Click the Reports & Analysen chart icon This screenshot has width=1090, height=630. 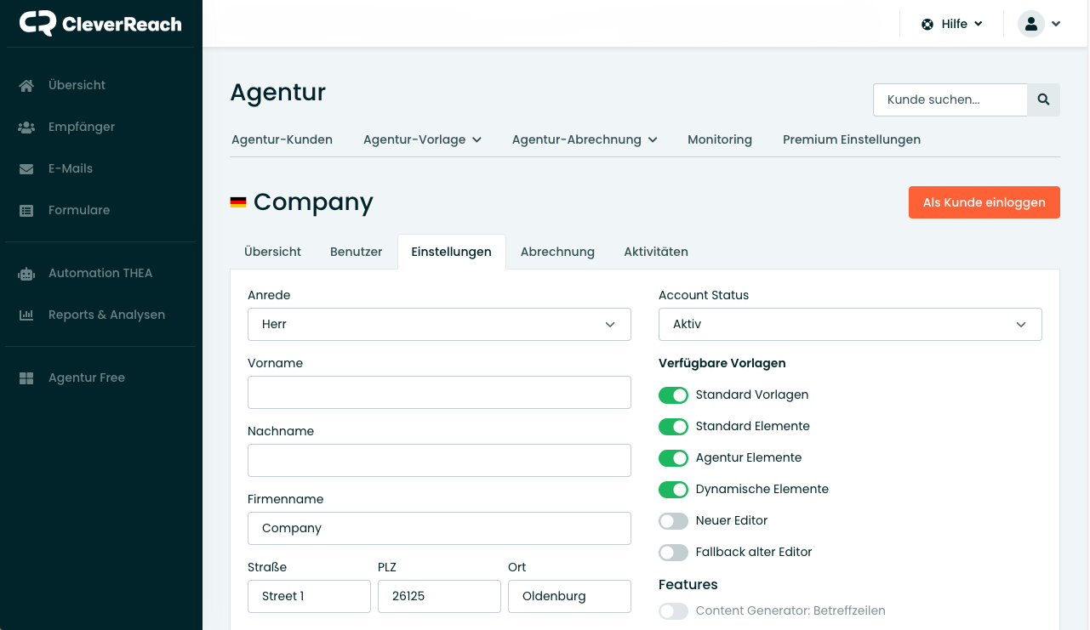click(26, 315)
